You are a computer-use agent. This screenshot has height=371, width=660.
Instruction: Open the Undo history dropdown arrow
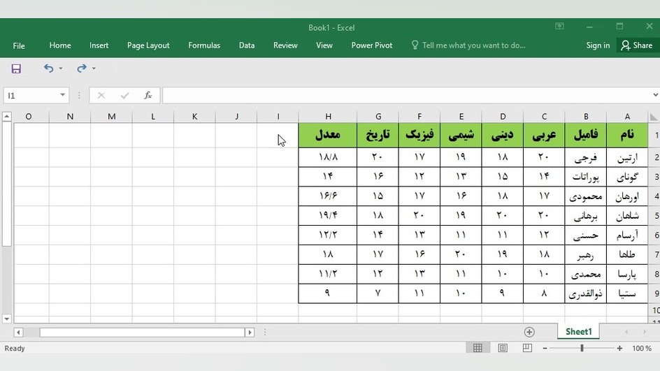(61, 68)
